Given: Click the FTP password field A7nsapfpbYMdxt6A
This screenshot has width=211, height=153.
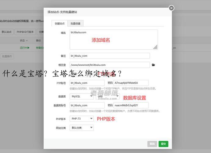Looking at the screenshot, I should click(131, 83).
